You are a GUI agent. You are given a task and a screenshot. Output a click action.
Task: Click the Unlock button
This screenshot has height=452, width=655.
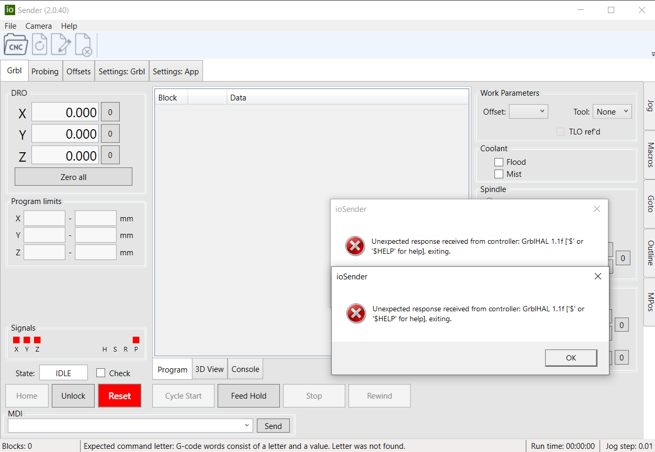(73, 396)
